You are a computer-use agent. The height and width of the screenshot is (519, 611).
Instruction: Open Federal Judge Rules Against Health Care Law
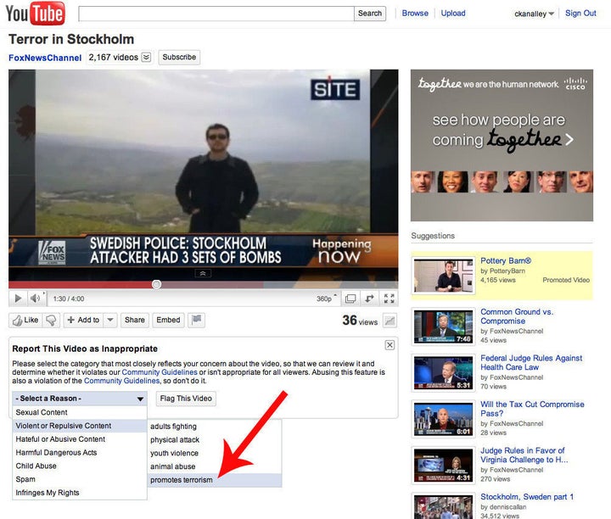pos(531,362)
